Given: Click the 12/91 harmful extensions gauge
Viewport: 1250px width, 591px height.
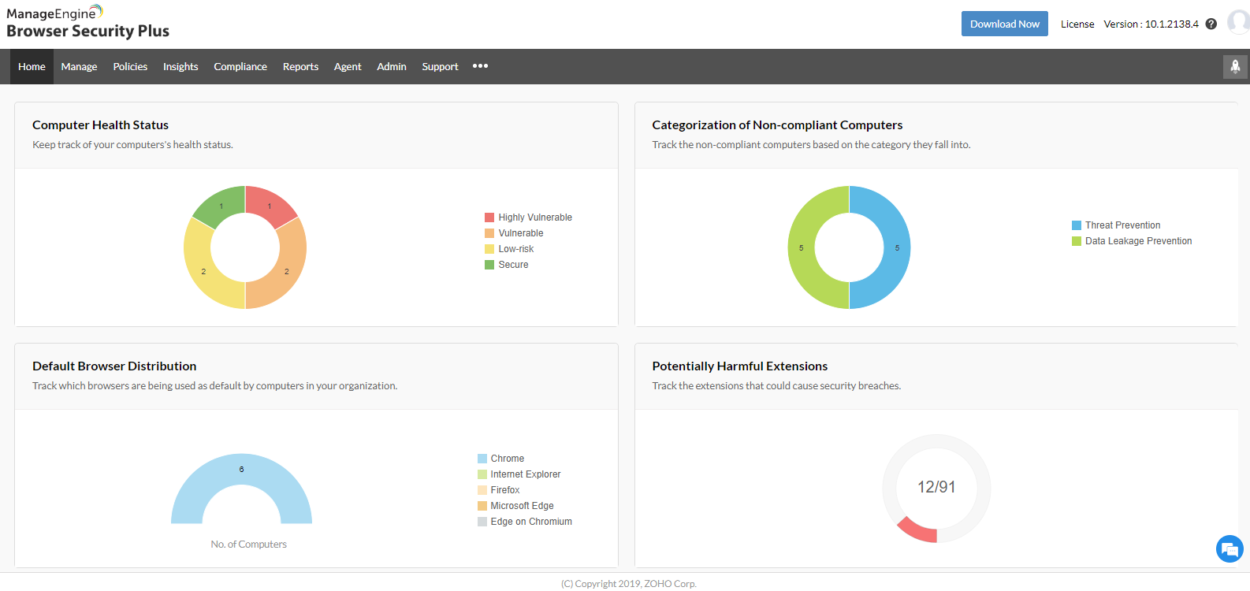Looking at the screenshot, I should (936, 488).
